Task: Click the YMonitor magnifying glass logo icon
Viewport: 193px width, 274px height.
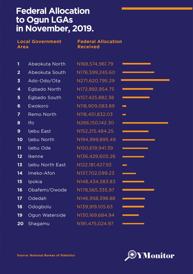Action: [131, 255]
